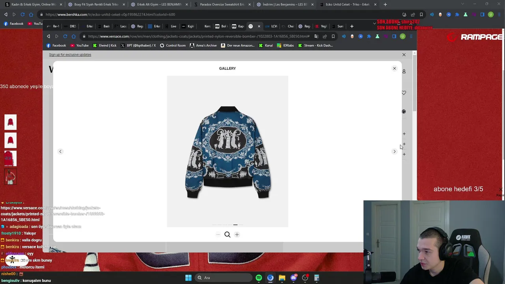
Task: Open 'Stream - Kick Dash...' bookmark
Action: (315, 45)
